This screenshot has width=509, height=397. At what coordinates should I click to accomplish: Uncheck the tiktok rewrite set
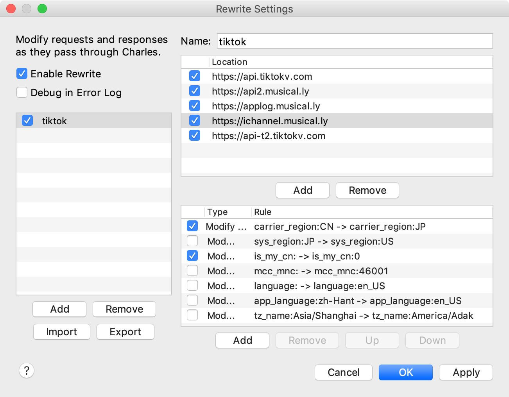[27, 120]
